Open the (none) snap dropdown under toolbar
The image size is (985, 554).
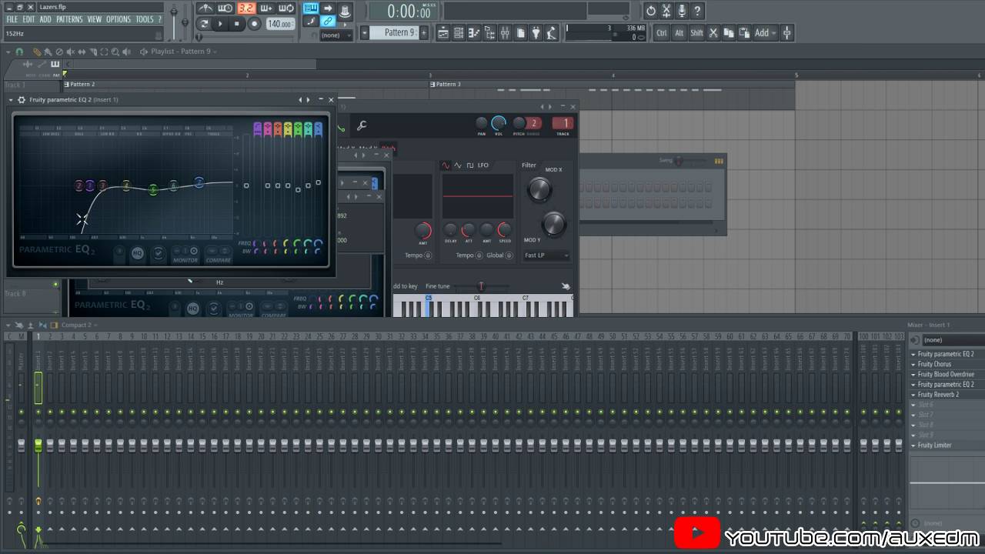[336, 35]
